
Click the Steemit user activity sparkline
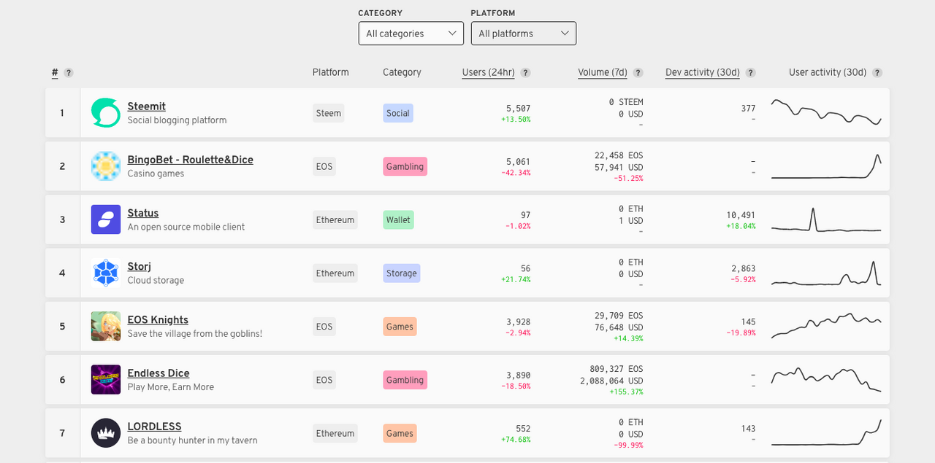click(x=826, y=112)
